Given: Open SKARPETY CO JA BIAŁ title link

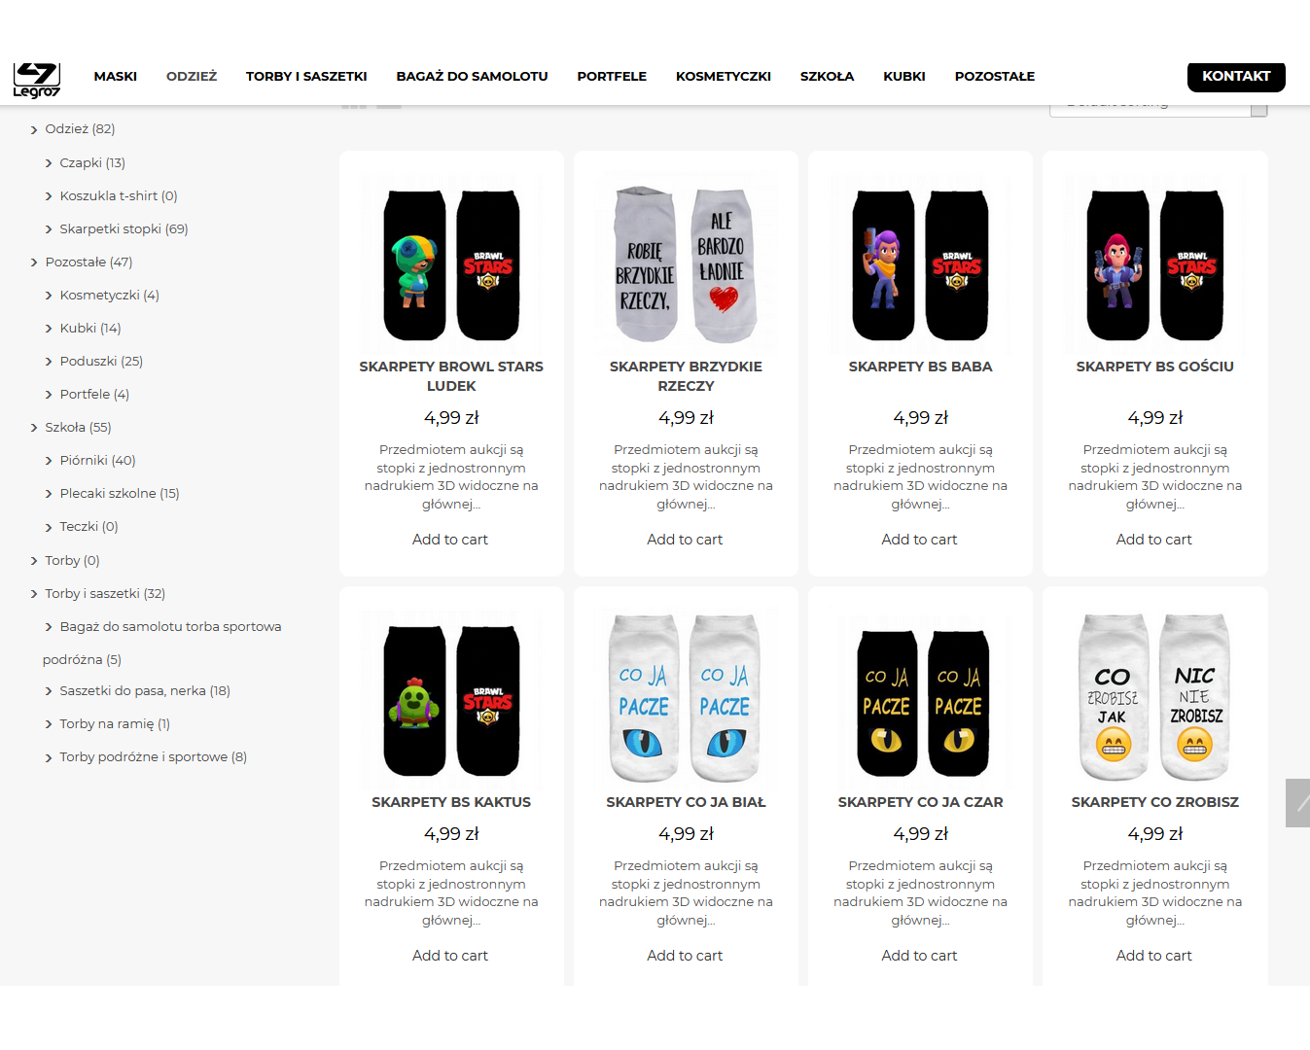Looking at the screenshot, I should coord(686,802).
